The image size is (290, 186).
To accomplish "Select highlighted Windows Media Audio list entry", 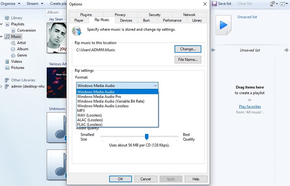I will [x=117, y=92].
